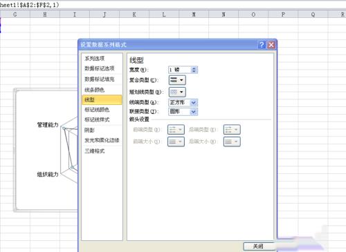Open dialog help question-mark icon

(262, 45)
